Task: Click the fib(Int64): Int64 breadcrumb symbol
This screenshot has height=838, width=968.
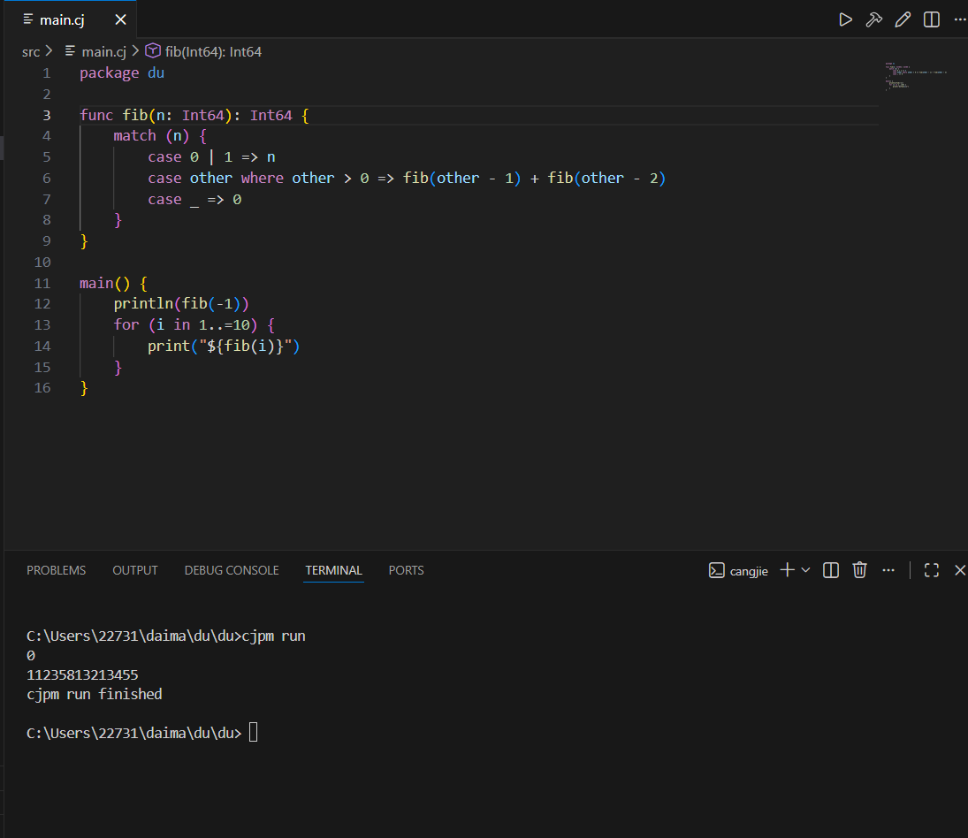Action: (x=213, y=52)
